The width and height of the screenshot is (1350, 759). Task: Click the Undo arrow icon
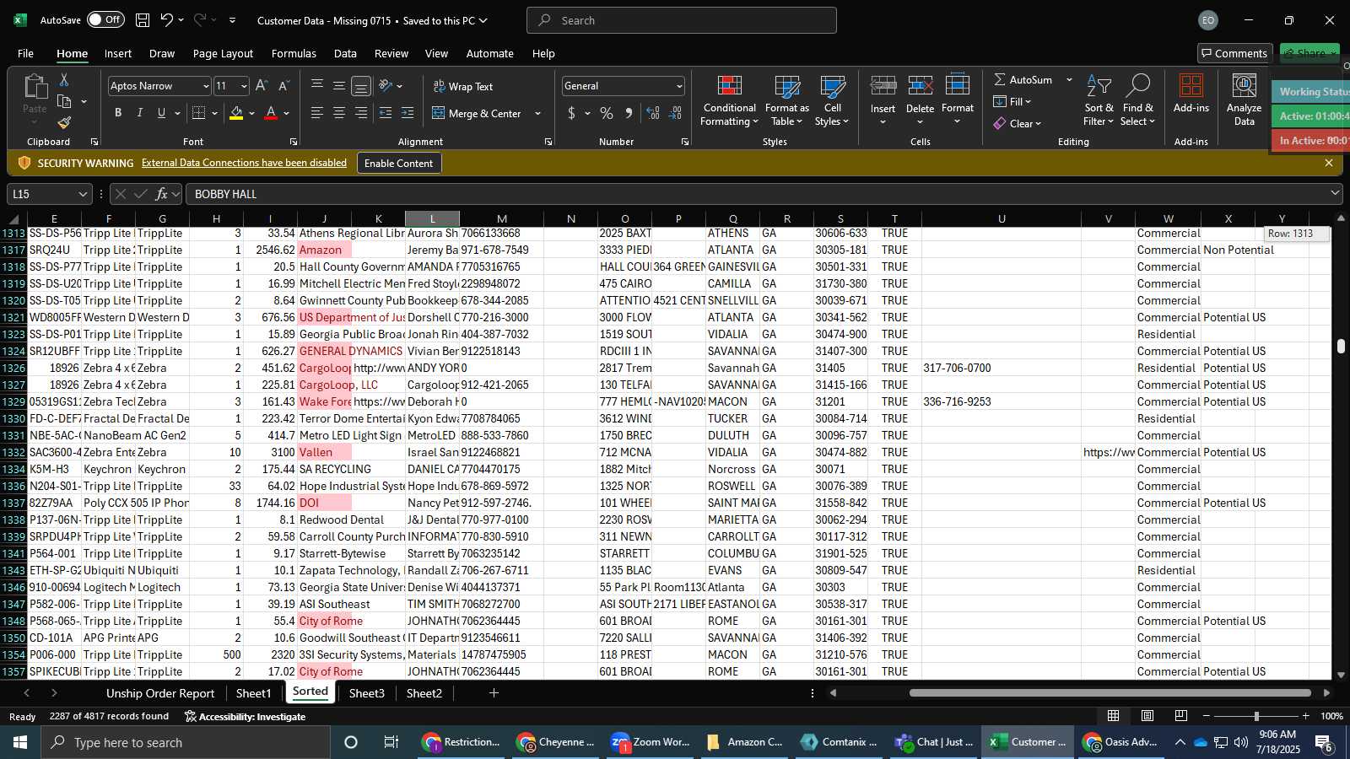point(167,20)
